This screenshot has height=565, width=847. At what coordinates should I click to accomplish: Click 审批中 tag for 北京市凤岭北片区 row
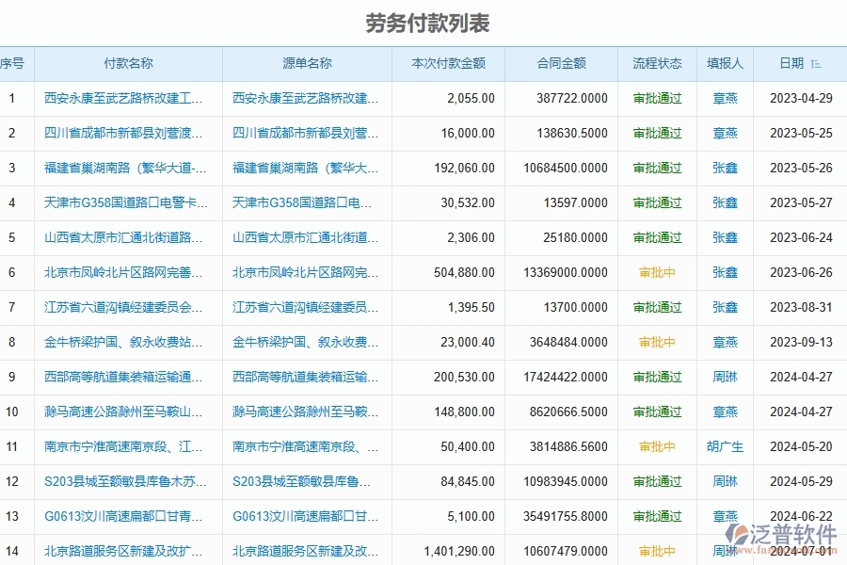pyautogui.click(x=656, y=272)
